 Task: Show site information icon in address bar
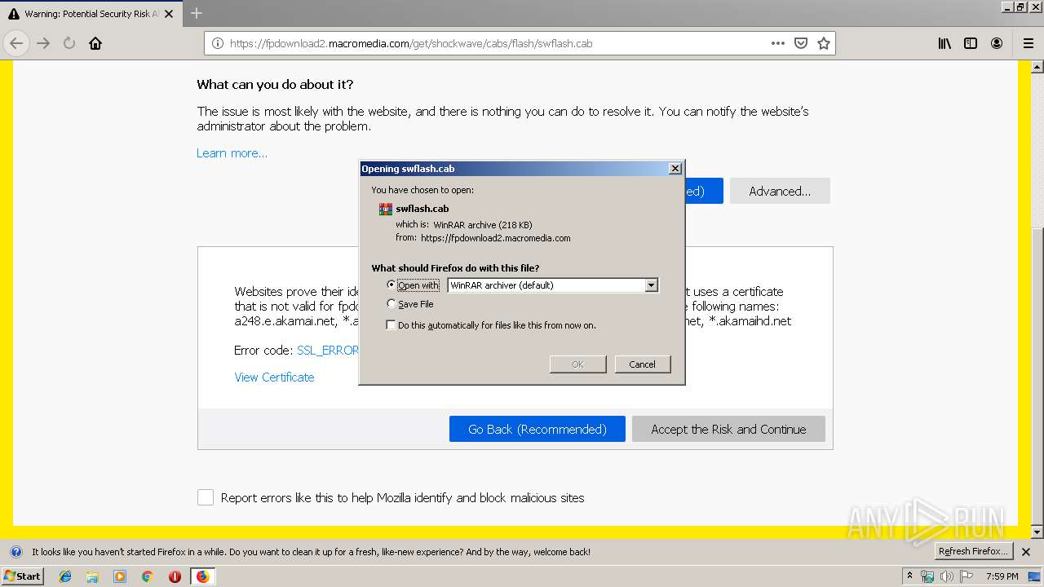pyautogui.click(x=218, y=43)
